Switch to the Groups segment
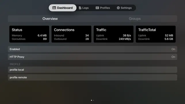The image size is (185, 104). click(135, 19)
